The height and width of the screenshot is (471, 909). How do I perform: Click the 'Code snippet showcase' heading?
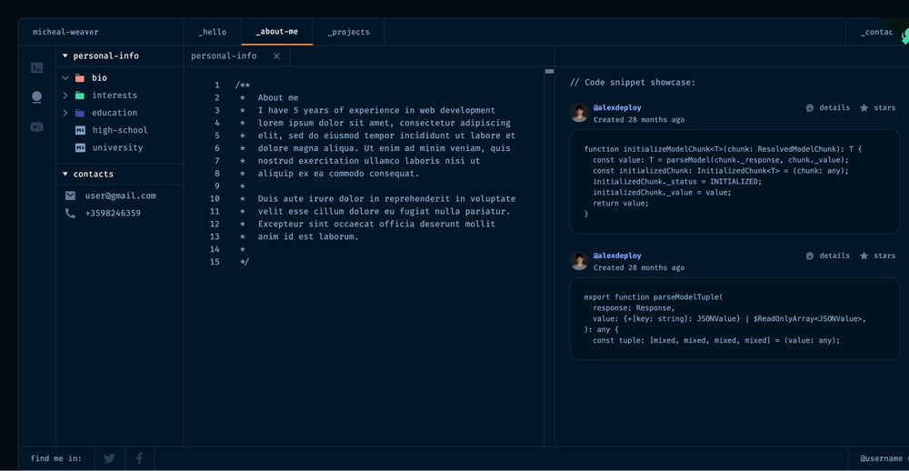tap(633, 83)
